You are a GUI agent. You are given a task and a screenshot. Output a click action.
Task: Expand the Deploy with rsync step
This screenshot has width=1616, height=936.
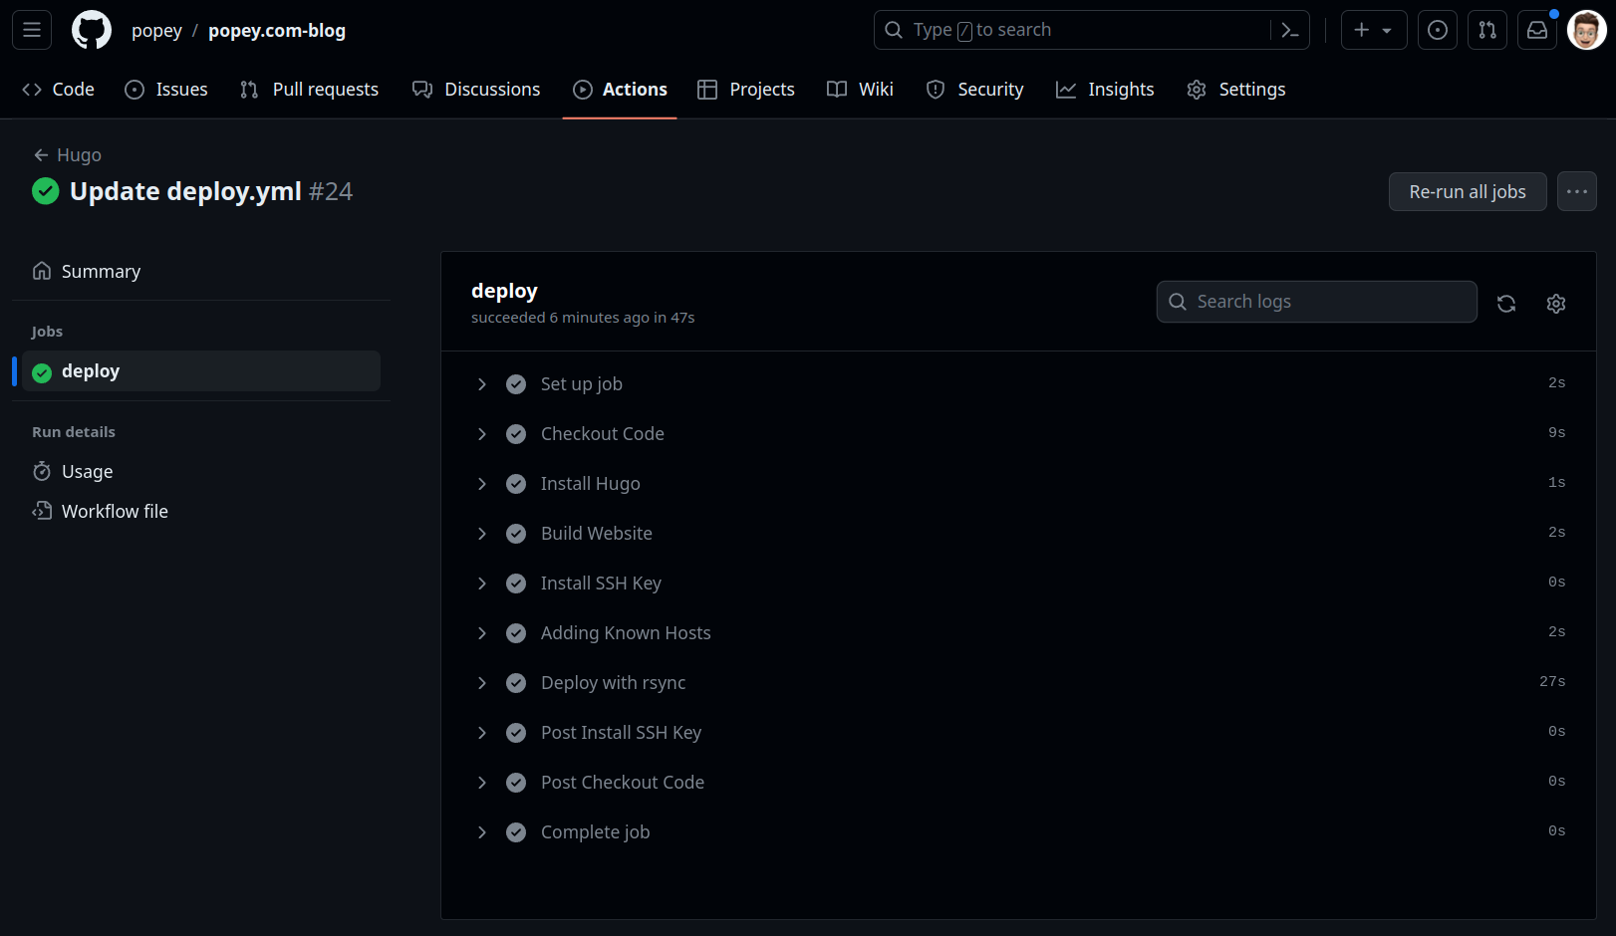coord(482,683)
